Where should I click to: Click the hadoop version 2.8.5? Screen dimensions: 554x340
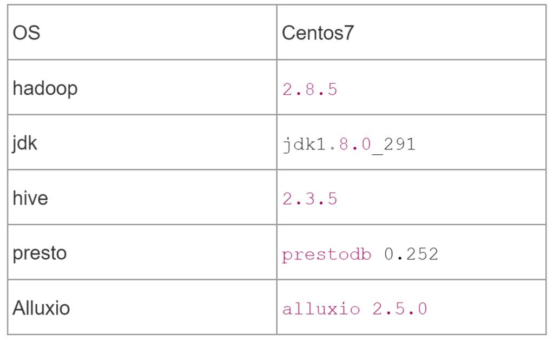click(310, 89)
